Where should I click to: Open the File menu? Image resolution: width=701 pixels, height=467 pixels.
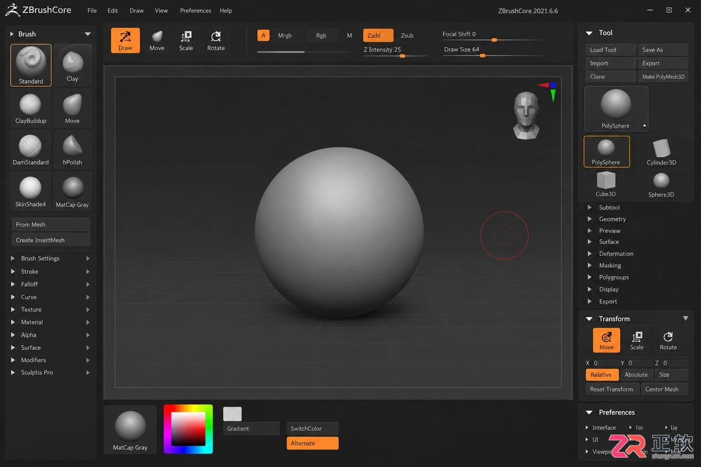point(92,10)
